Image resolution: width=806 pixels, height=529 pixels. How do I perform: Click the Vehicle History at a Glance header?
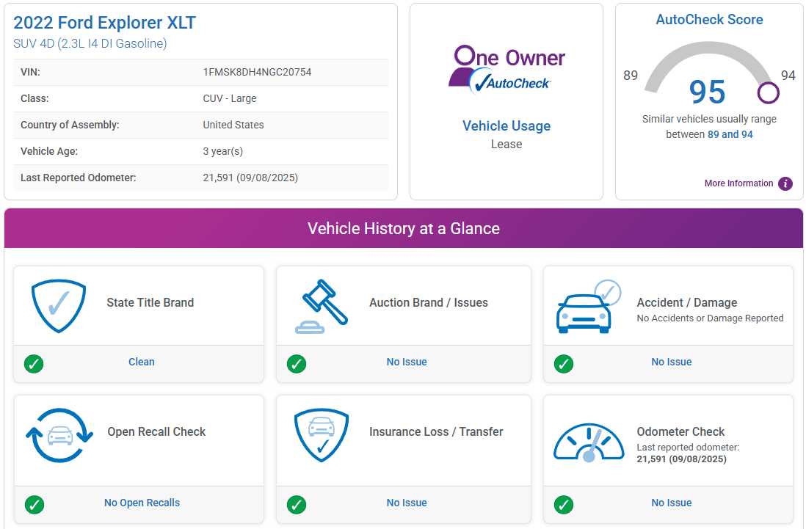point(403,228)
